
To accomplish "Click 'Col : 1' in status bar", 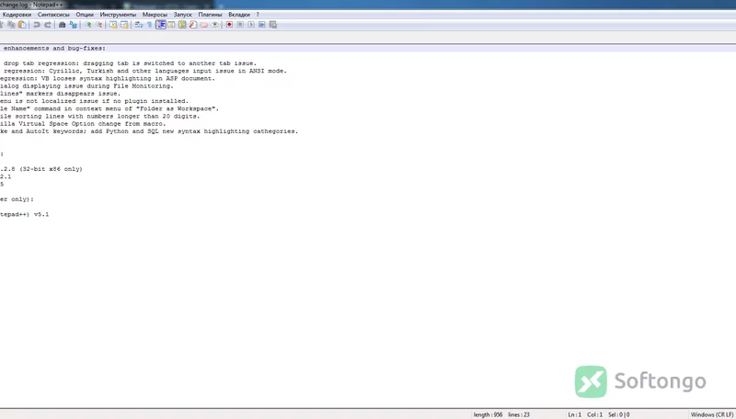I will 594,414.
